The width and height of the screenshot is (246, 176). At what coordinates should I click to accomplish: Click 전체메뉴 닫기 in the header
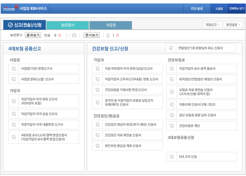pyautogui.click(x=237, y=9)
